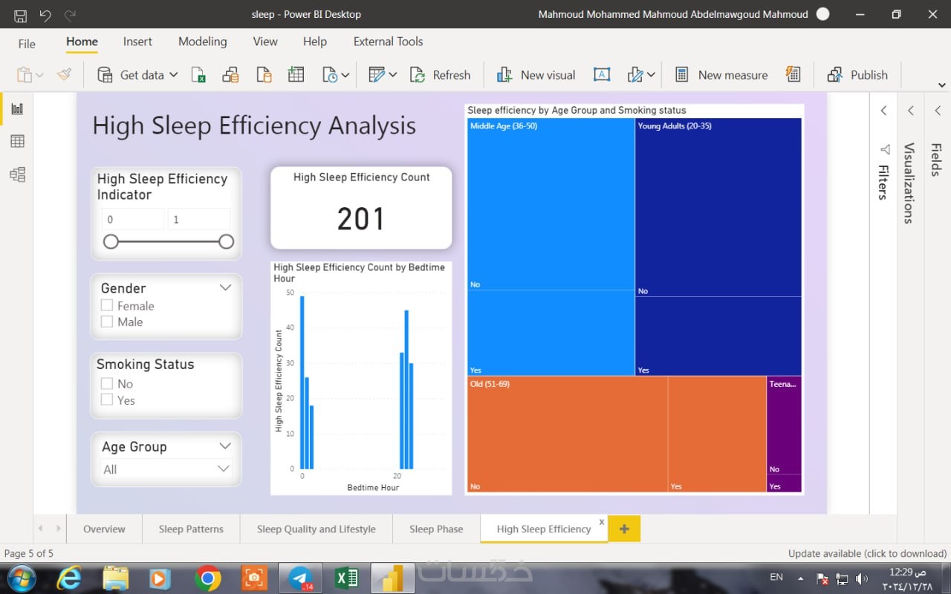Expand the Recent sources dropdown arrow
The width and height of the screenshot is (951, 594).
[345, 75]
